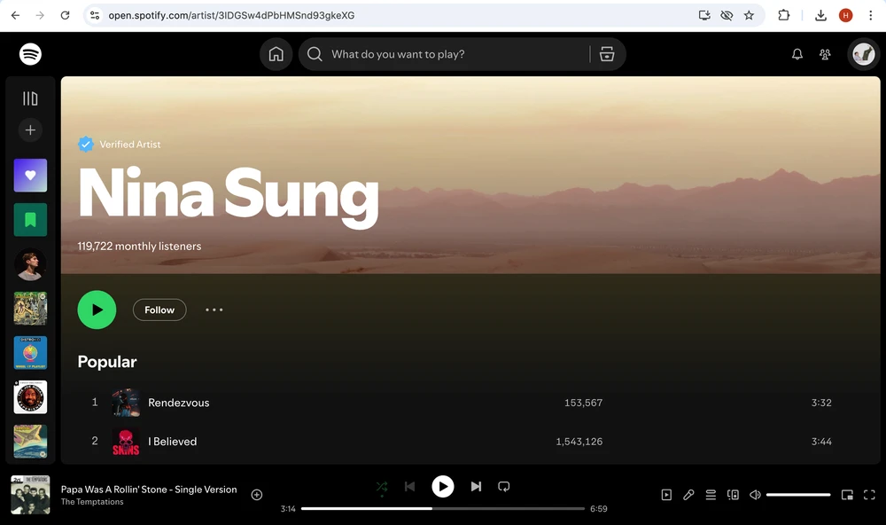Click the Popular heading
This screenshot has width=886, height=525.
107,362
